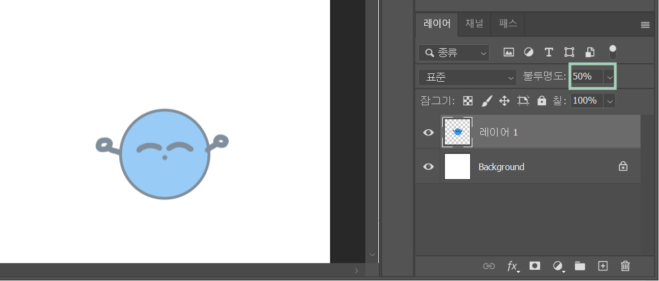Lock transparent pixels checkerboard icon
The width and height of the screenshot is (659, 281).
pos(468,101)
